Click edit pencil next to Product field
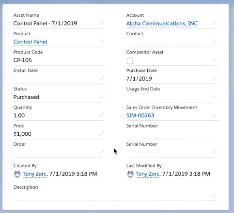The height and width of the screenshot is (213, 234). (102, 42)
